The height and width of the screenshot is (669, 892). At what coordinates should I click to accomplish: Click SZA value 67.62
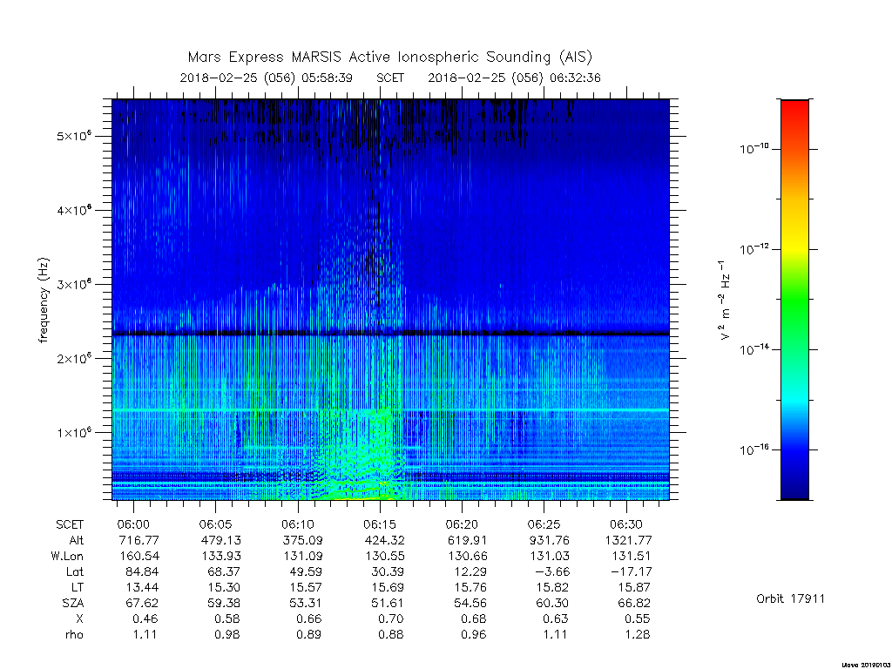[142, 603]
